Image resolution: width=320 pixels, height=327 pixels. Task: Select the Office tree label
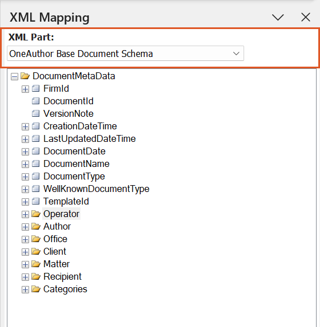click(55, 239)
